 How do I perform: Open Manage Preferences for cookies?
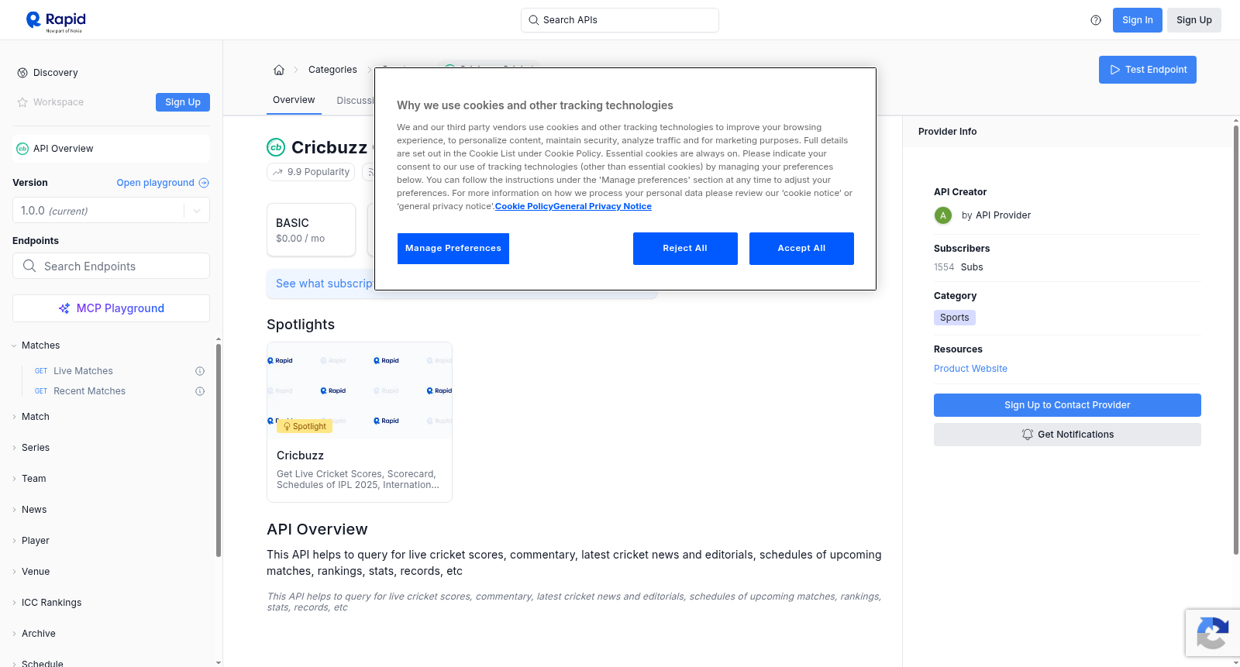point(453,249)
